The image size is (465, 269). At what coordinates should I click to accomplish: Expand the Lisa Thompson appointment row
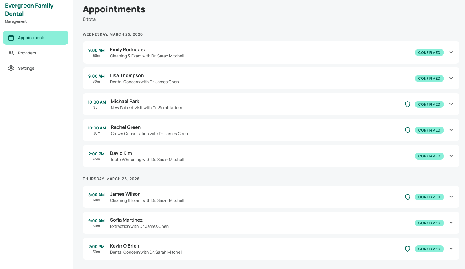(x=451, y=78)
